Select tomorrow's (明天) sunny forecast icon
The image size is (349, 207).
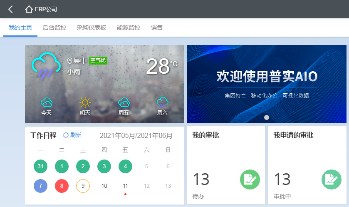point(85,102)
